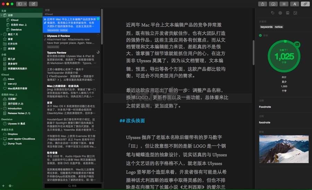Open the share/export toolbar button
312x190 pixels.
pyautogui.click(x=263, y=4)
